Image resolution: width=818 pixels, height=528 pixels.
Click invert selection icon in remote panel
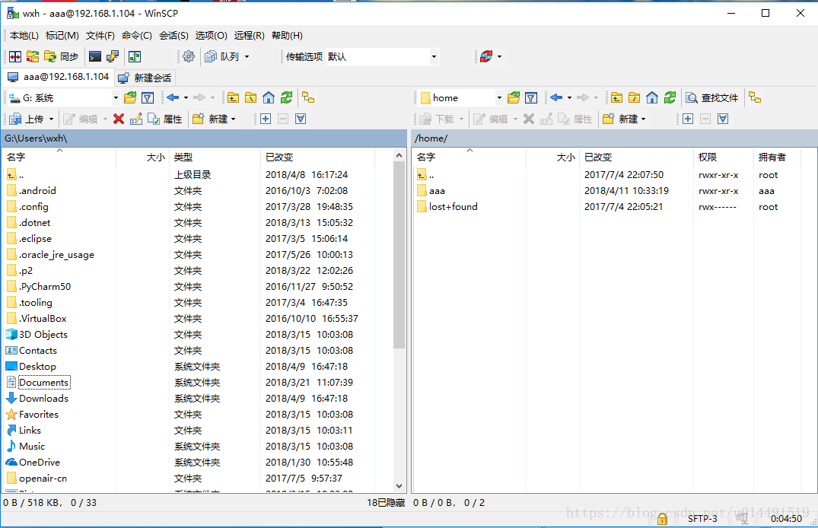click(x=723, y=119)
